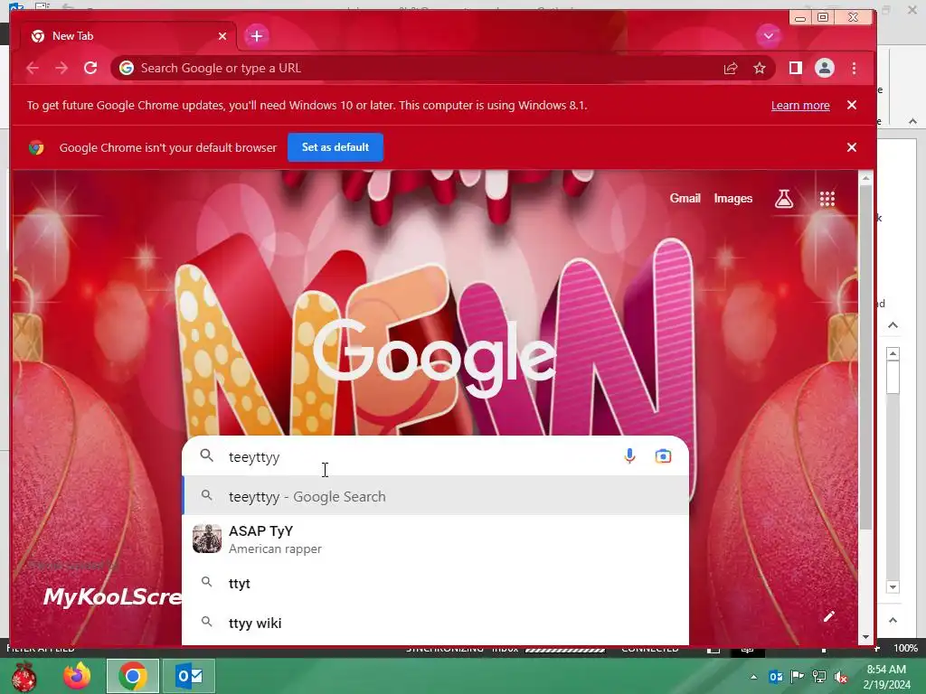Open the Google apps grid
926x694 pixels.
[827, 199]
